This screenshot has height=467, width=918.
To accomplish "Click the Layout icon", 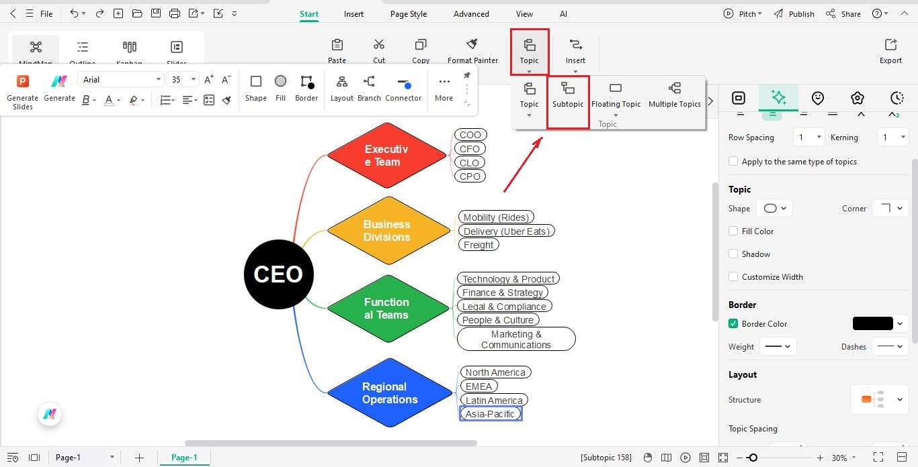I will click(342, 82).
